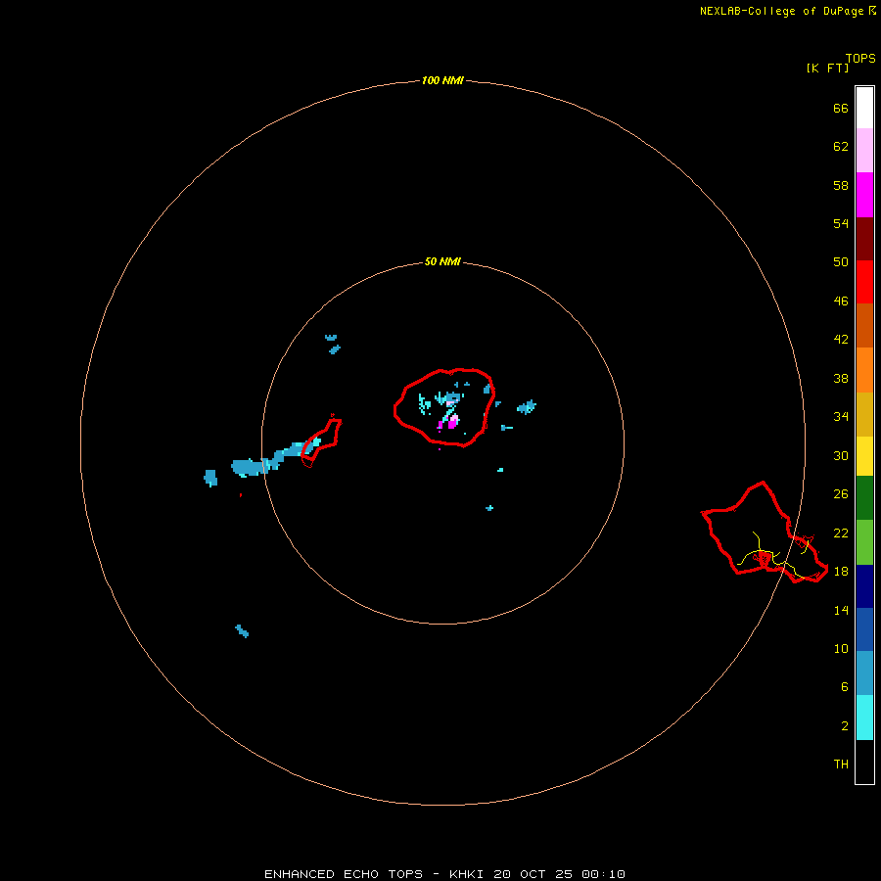This screenshot has width=881, height=881.
Task: Click the 'NEXLAB-College of DuPage' header text
Action: [782, 11]
